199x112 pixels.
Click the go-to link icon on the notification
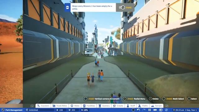(120, 7)
